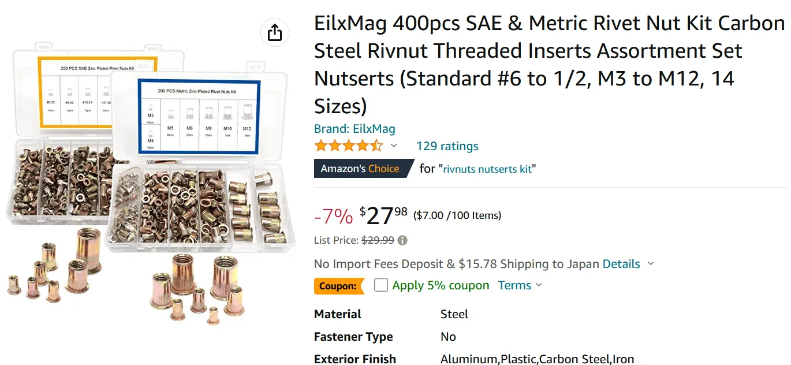Tick the Apply 5% coupon checkbox
The width and height of the screenshot is (791, 365).
(x=381, y=285)
